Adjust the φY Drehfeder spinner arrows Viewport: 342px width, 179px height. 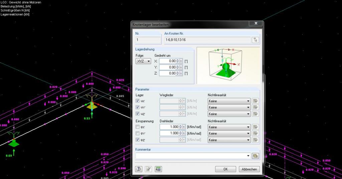point(180,133)
